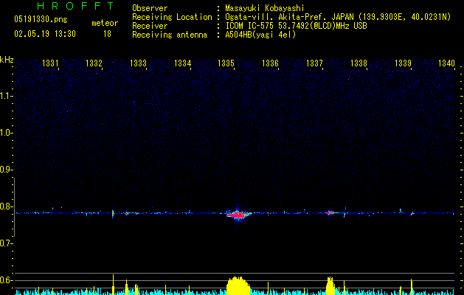Click the ICOM IC-575 receiver text

tap(296, 26)
